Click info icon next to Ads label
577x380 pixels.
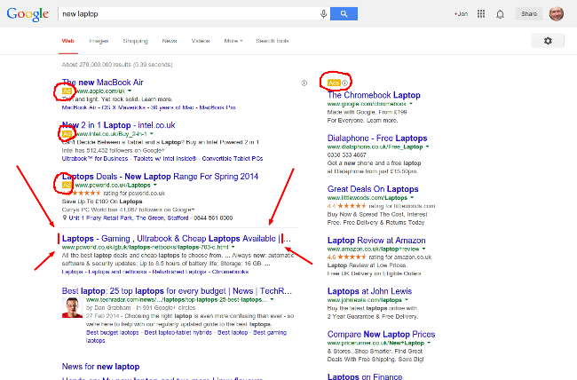[344, 83]
